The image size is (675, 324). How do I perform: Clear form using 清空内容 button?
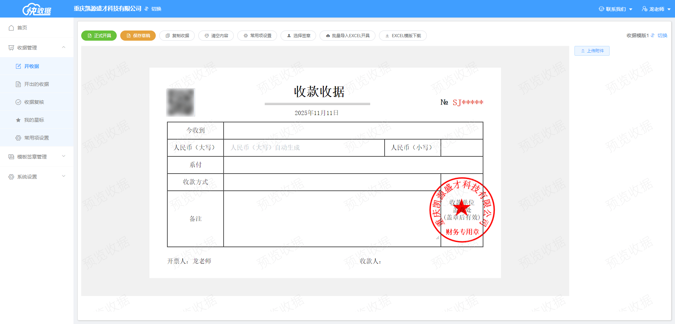click(216, 36)
